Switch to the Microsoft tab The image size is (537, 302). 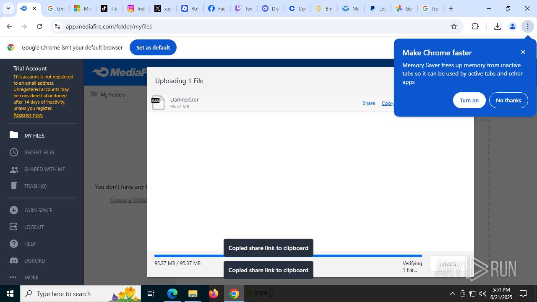tap(82, 8)
